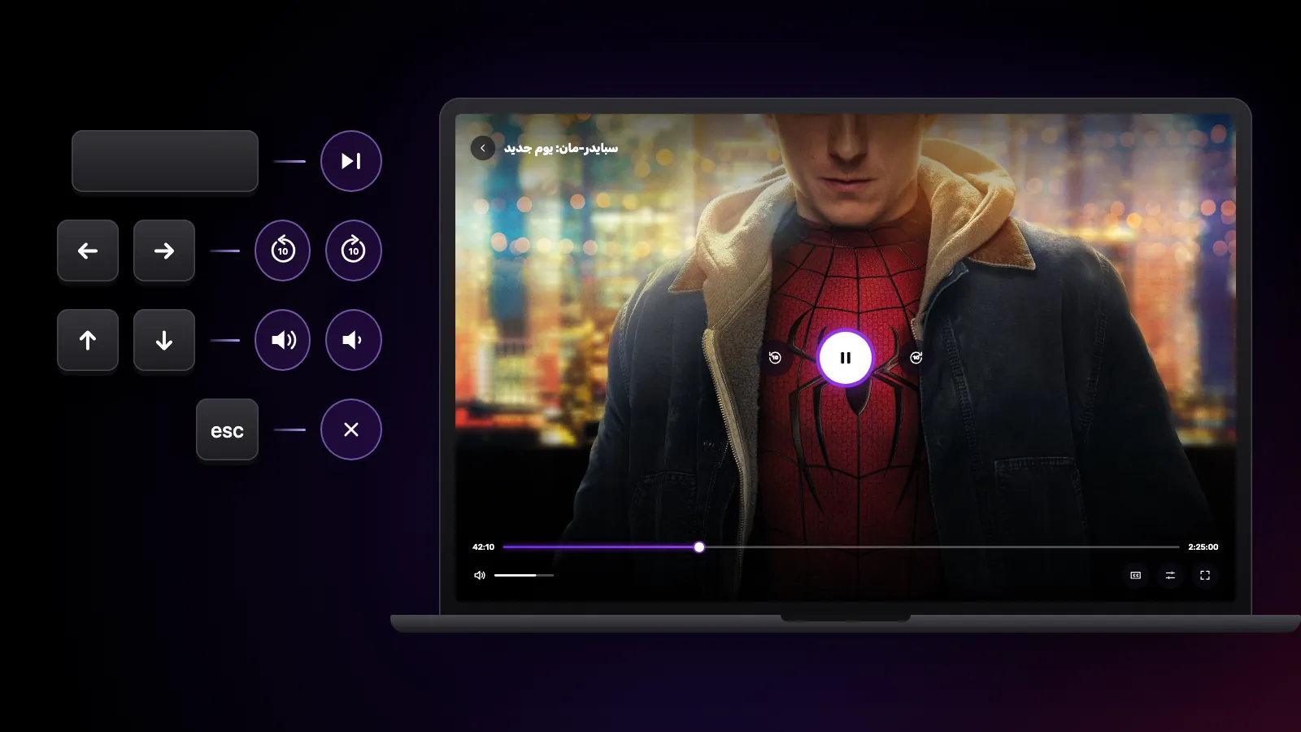
Task: Click the rewind 10 seconds icon beside arrow keys
Action: (x=282, y=251)
